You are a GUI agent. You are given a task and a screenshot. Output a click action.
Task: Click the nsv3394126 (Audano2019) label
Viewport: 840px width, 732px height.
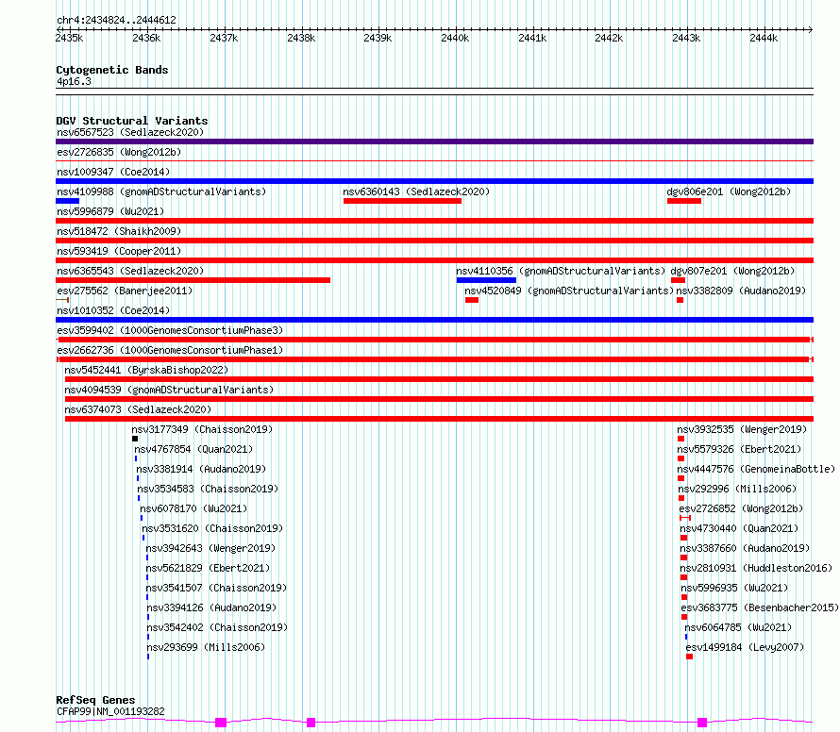click(211, 607)
